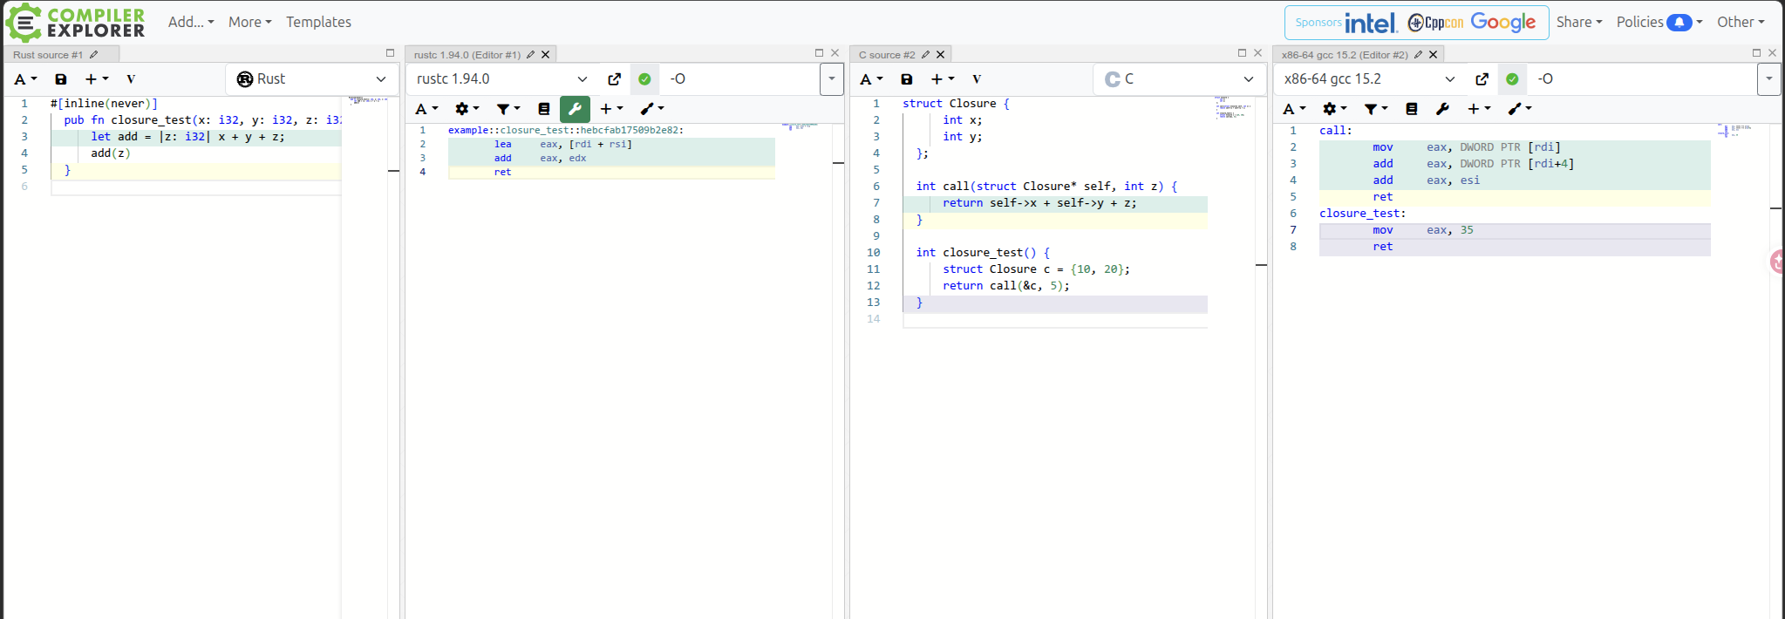Open the Other menu
The image size is (1785, 619).
click(1741, 22)
